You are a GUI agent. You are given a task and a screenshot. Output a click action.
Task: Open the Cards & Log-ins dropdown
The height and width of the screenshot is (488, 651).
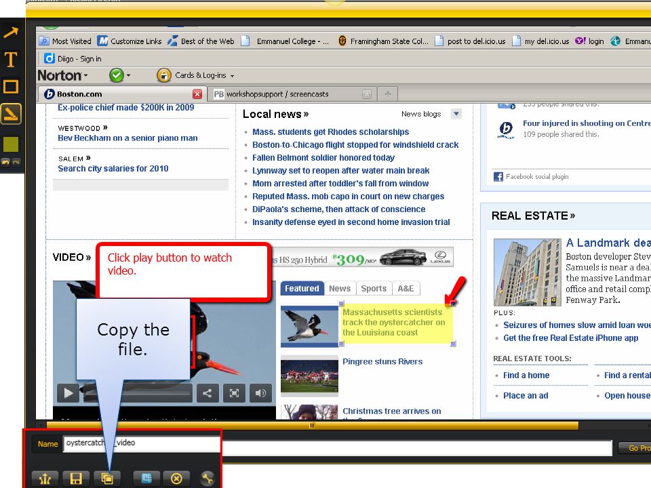pos(204,75)
